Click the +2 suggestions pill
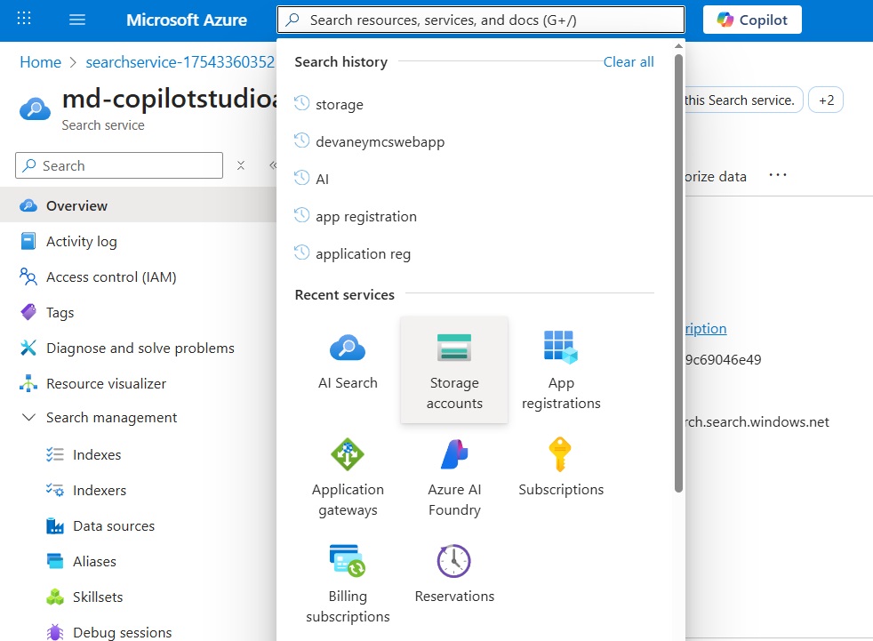 tap(826, 100)
